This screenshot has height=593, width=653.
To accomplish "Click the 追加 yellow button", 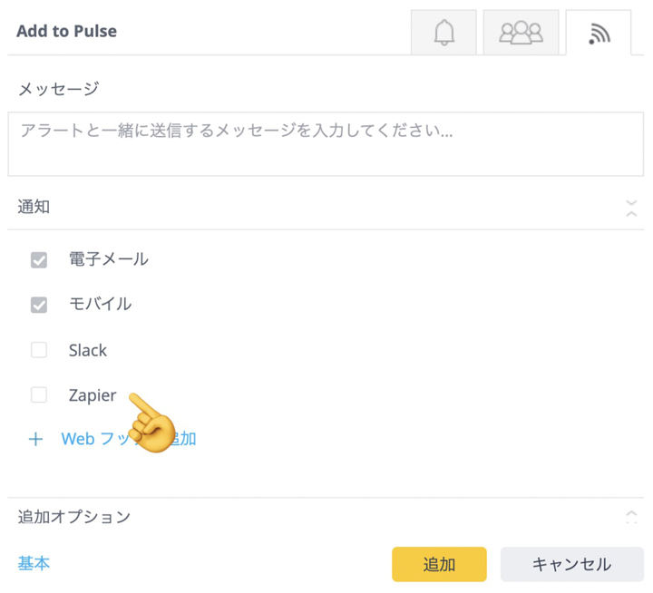I will 439,564.
